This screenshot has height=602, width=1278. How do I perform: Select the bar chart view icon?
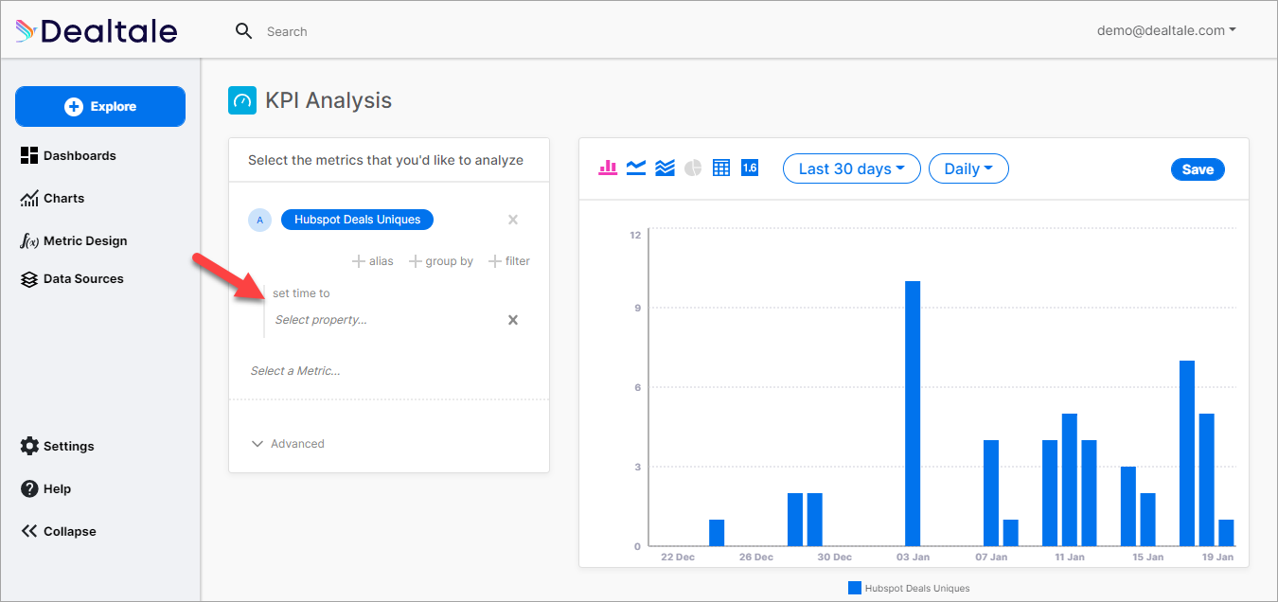click(x=608, y=168)
